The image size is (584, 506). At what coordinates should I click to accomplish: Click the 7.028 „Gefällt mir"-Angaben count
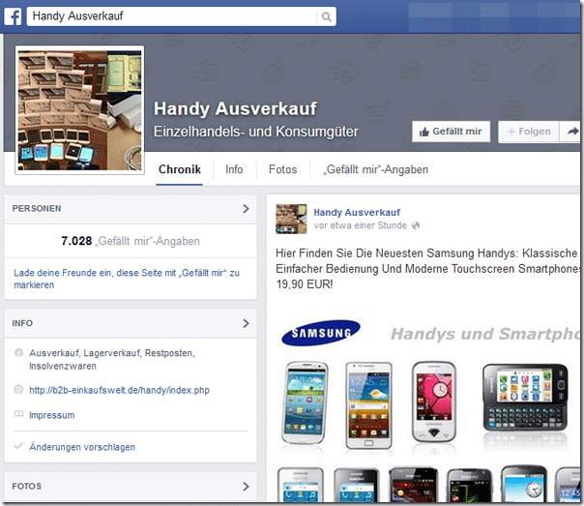point(131,241)
